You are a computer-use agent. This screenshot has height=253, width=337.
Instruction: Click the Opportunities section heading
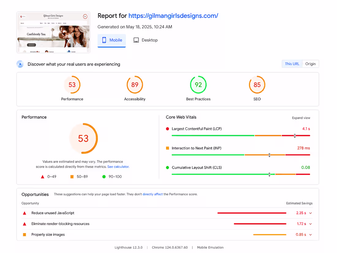point(35,194)
